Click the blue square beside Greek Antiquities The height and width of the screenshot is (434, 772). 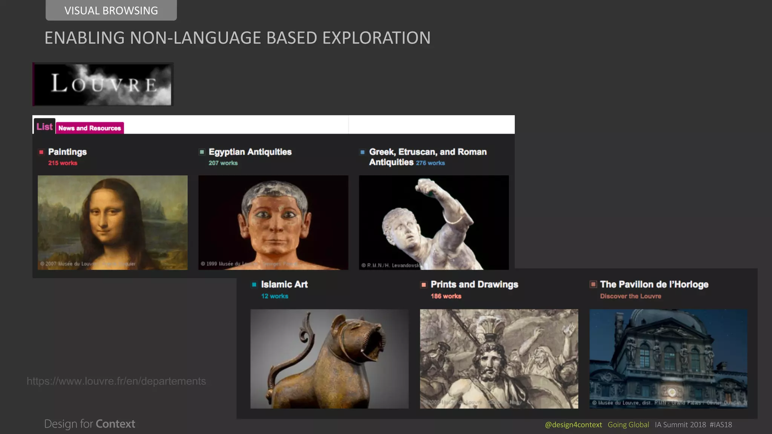[362, 152]
